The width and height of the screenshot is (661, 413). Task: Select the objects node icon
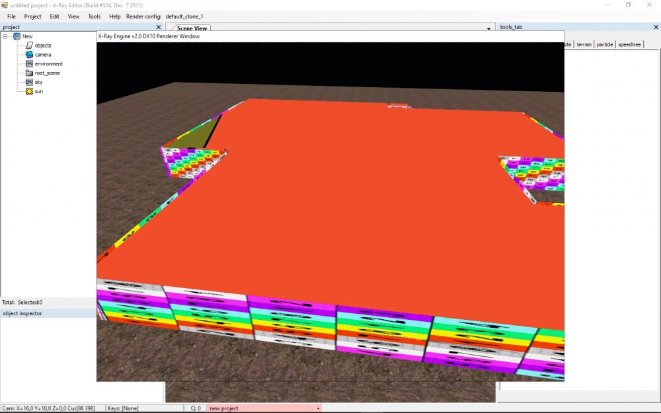(x=29, y=46)
